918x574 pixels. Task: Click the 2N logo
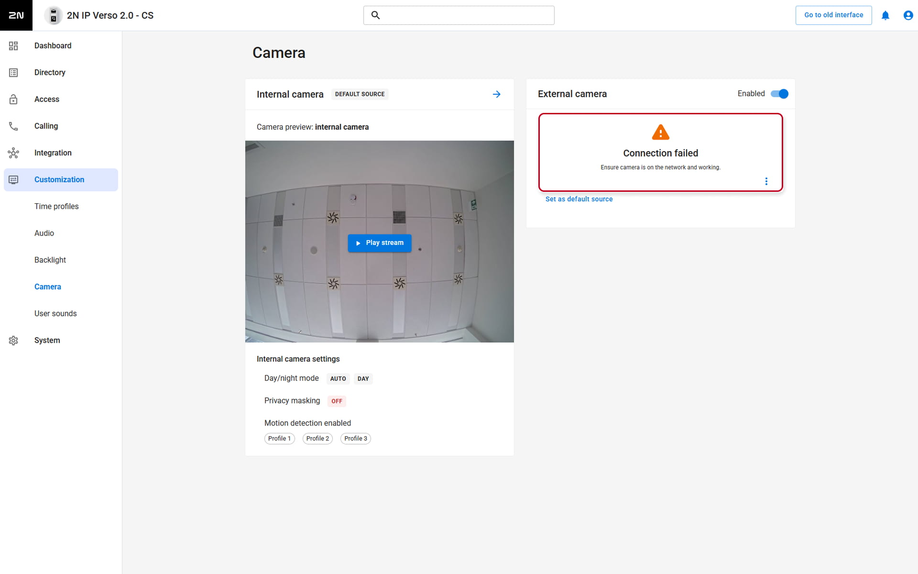(16, 15)
